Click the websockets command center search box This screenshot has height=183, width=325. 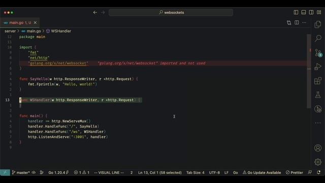171,12
